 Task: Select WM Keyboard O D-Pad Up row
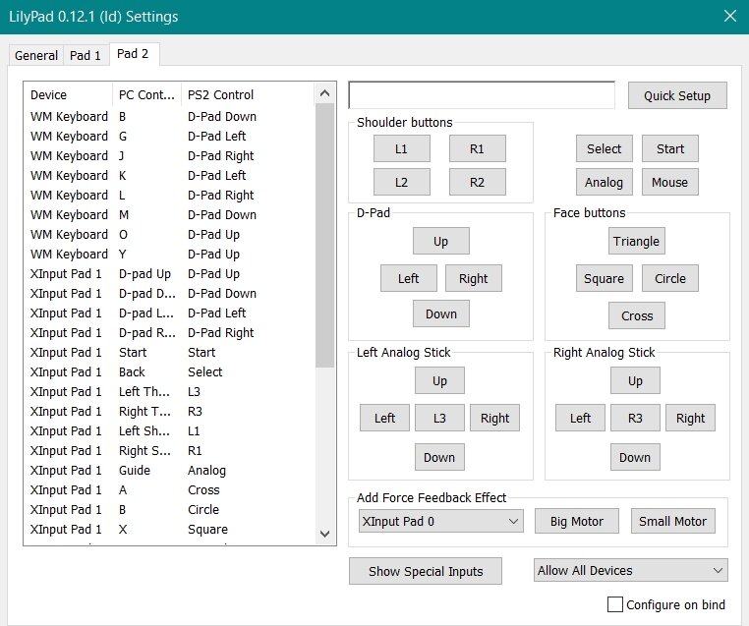[170, 235]
